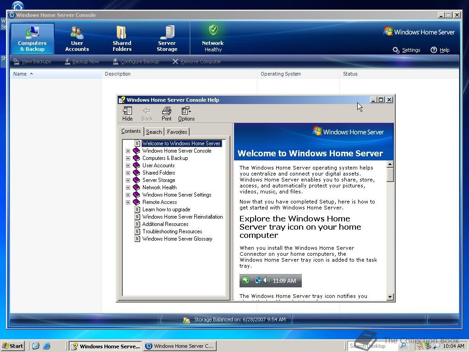Click Remove Computer in the console toolbar
This screenshot has width=469, height=352.
[x=197, y=61]
